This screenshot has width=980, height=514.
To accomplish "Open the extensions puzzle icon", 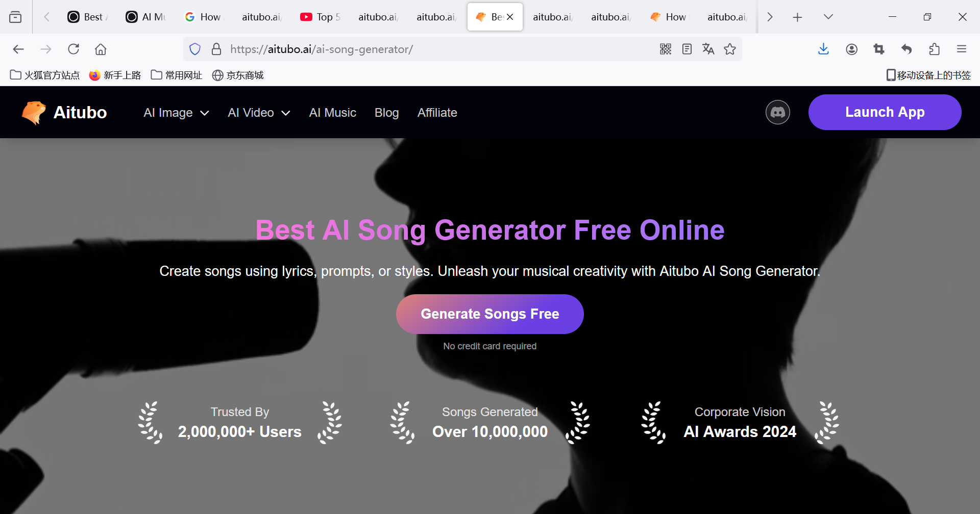I will pyautogui.click(x=934, y=49).
